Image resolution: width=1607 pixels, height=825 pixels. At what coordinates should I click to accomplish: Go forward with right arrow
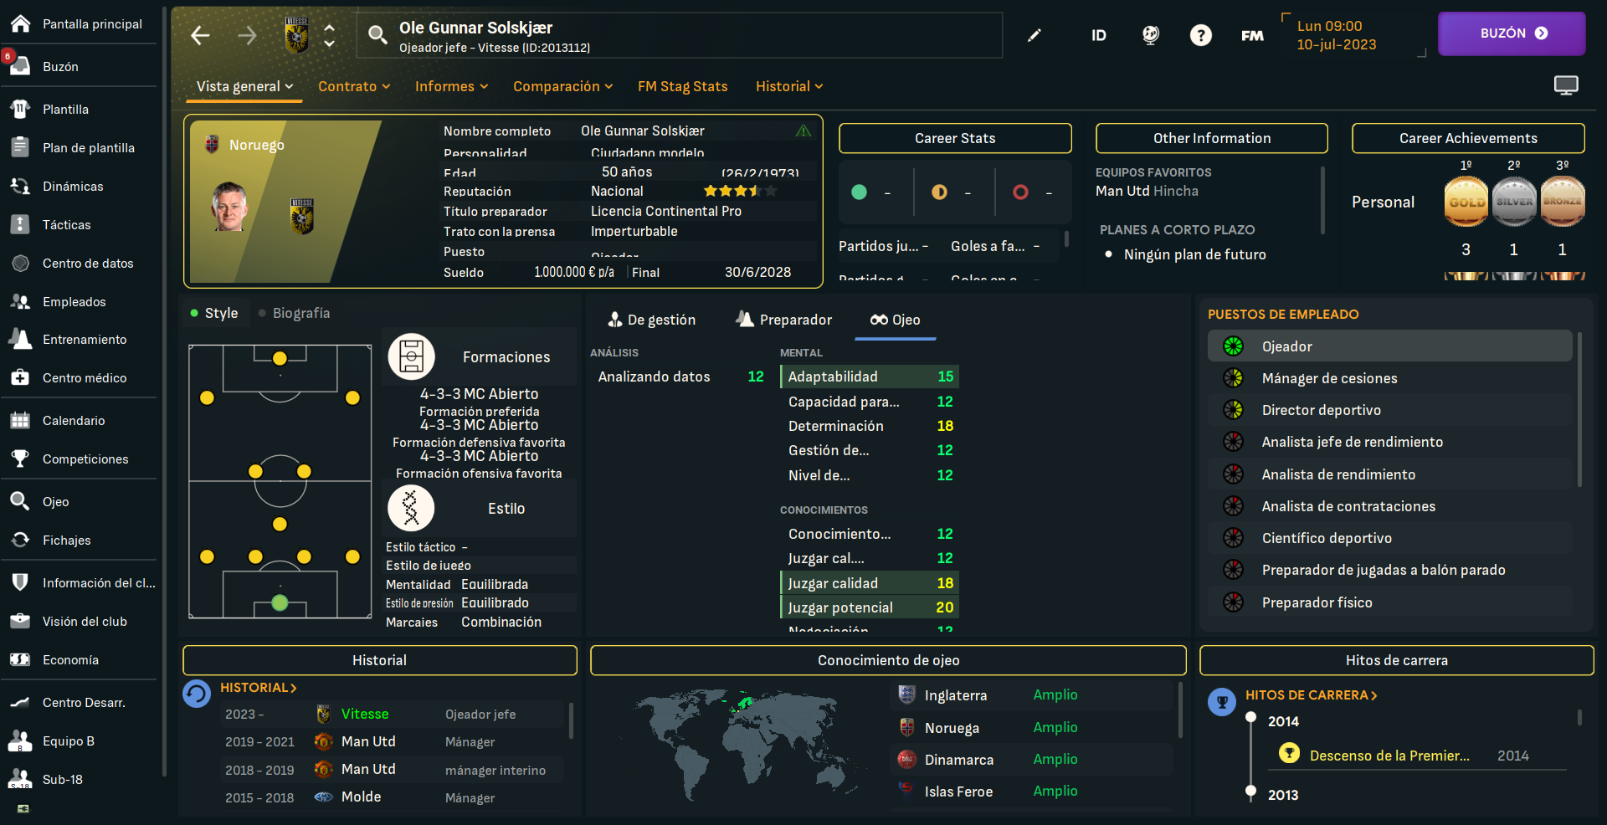point(247,35)
